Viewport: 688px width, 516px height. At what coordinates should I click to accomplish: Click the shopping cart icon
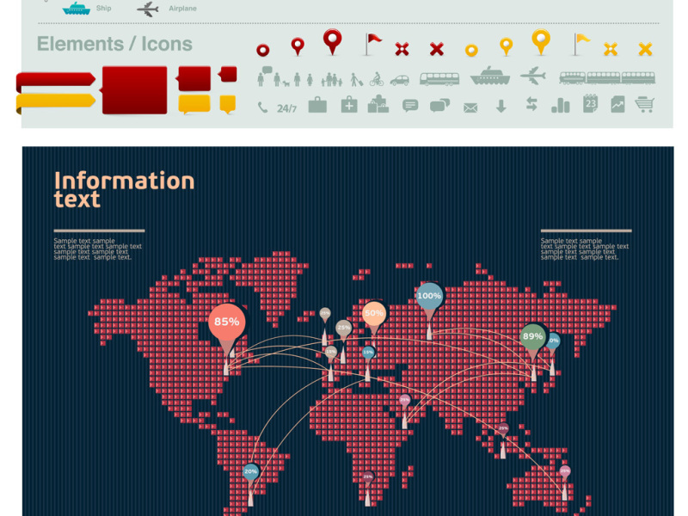[644, 105]
